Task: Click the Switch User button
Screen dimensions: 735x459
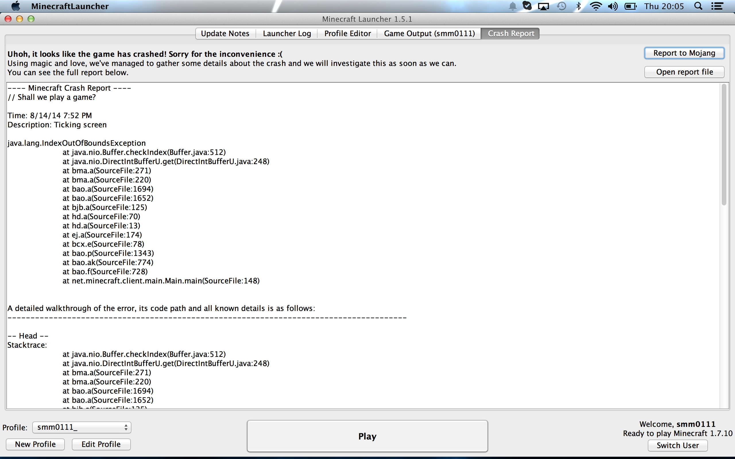Action: pyautogui.click(x=678, y=445)
